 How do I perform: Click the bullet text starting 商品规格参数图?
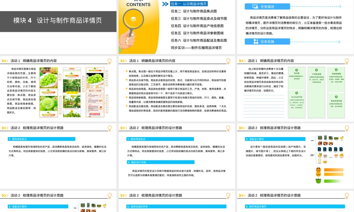(x=177, y=100)
